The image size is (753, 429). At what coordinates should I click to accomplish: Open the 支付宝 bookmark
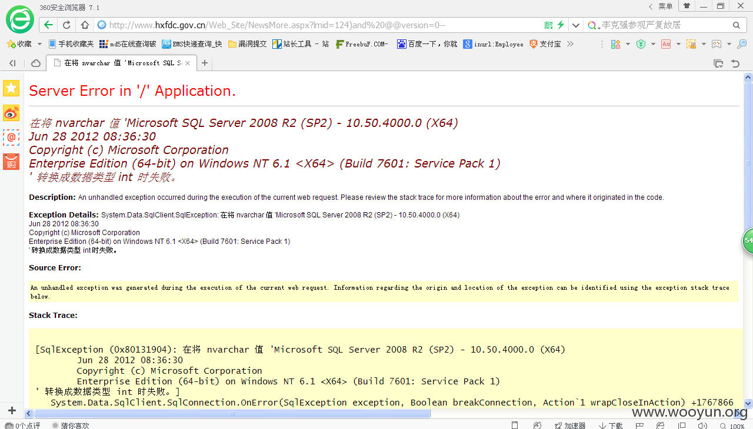tap(545, 44)
